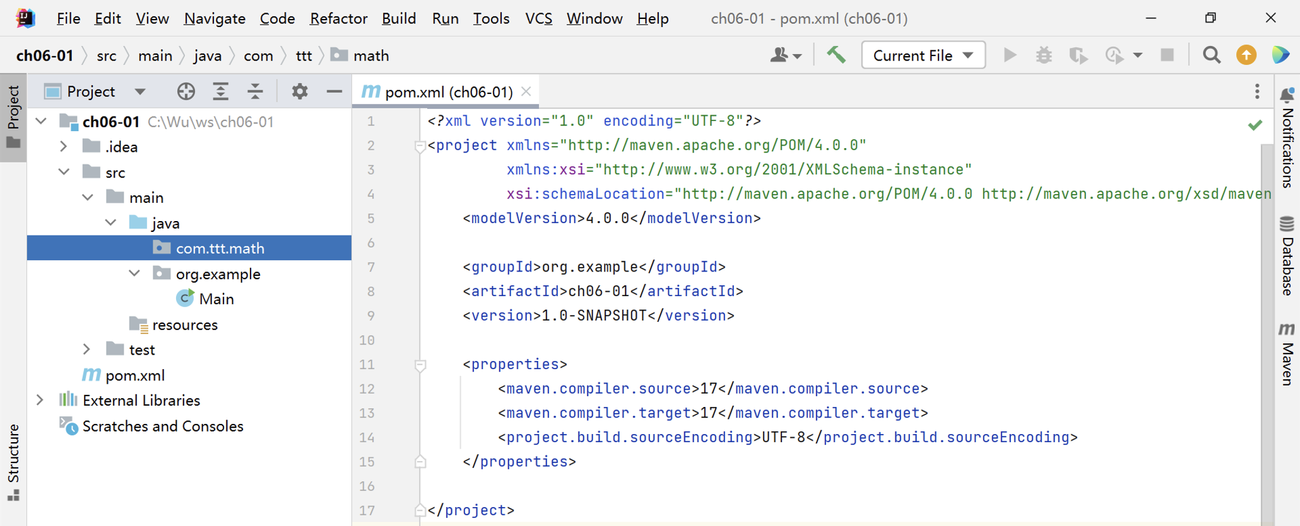The width and height of the screenshot is (1300, 526).
Task: Fold the properties block at line 11
Action: tap(420, 365)
